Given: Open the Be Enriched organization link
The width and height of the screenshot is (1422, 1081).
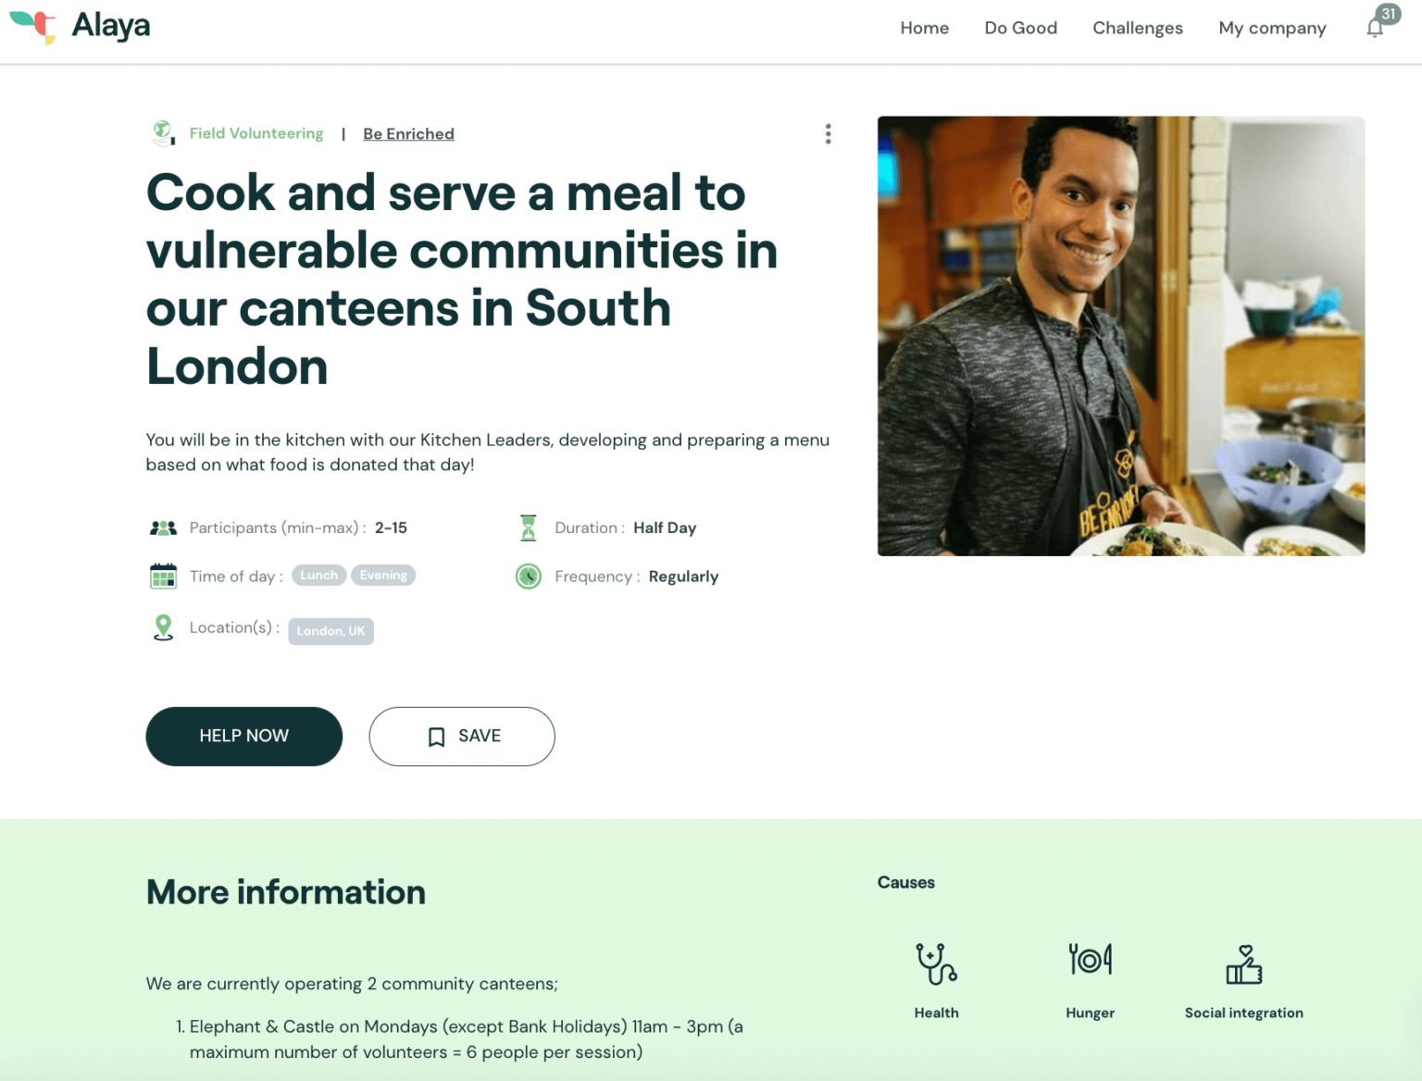Looking at the screenshot, I should (x=408, y=133).
